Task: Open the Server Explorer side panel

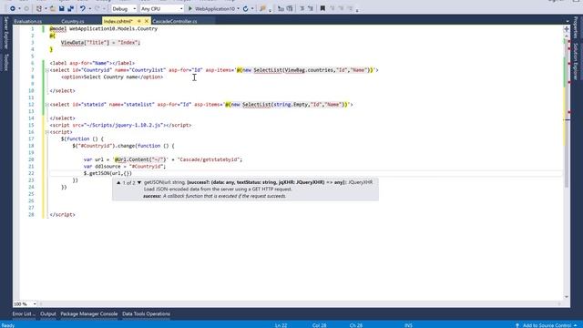Action: click(6, 33)
